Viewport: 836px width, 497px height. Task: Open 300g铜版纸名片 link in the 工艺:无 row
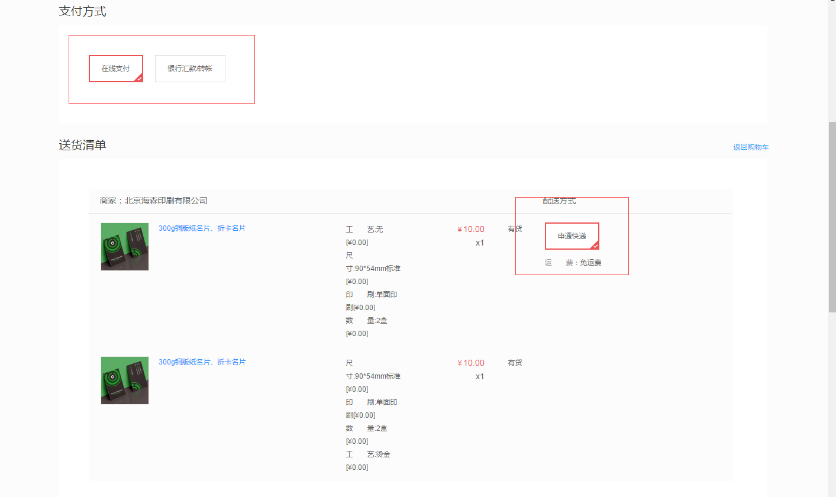pyautogui.click(x=202, y=228)
